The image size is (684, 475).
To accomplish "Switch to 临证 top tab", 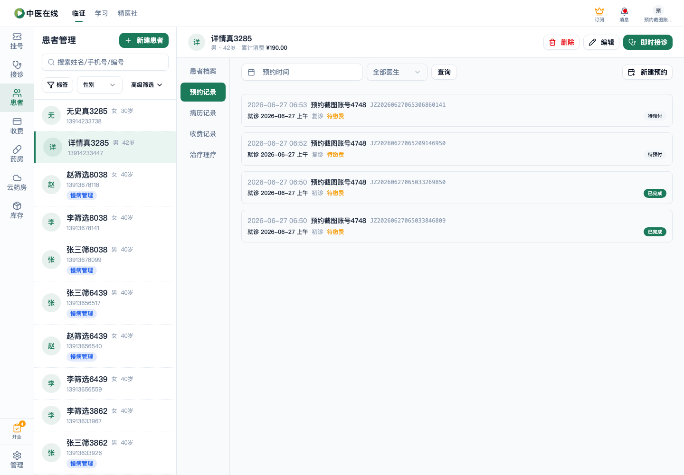I will [x=79, y=13].
